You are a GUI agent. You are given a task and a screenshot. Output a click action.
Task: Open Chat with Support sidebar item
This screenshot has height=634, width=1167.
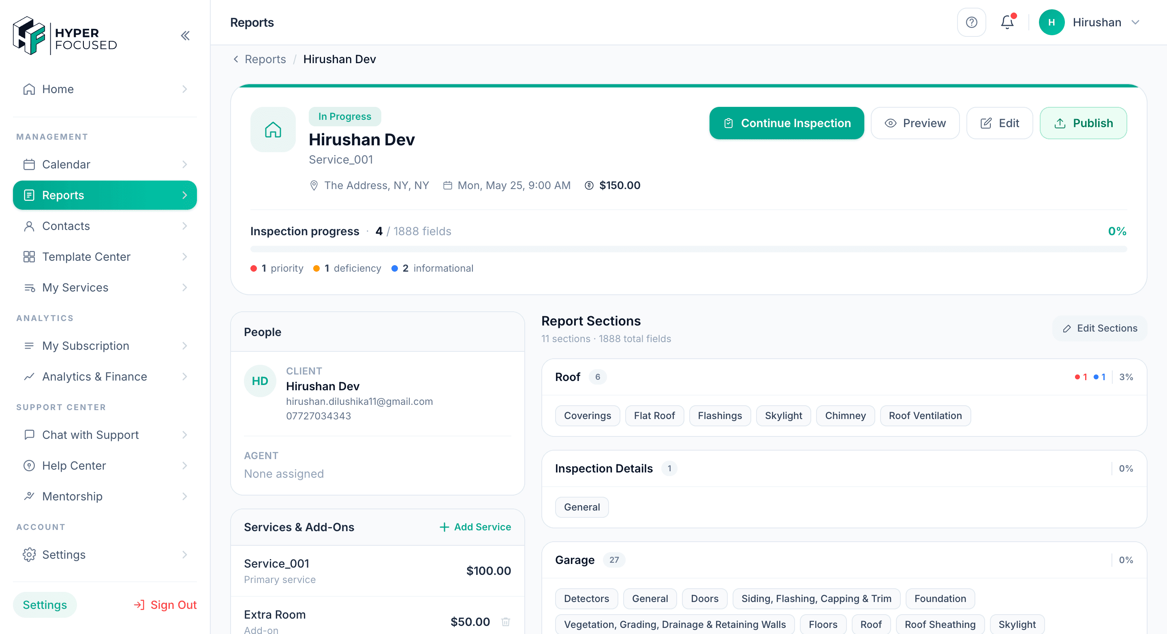[105, 435]
